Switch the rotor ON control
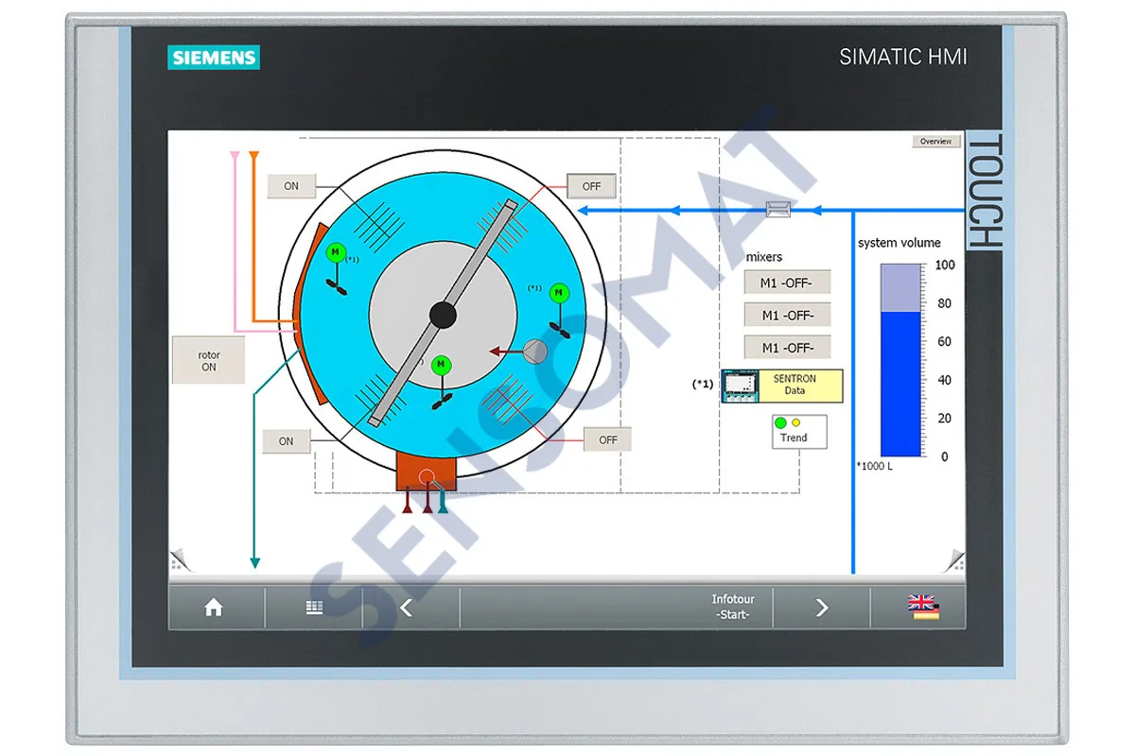Image resolution: width=1135 pixels, height=756 pixels. coord(208,360)
